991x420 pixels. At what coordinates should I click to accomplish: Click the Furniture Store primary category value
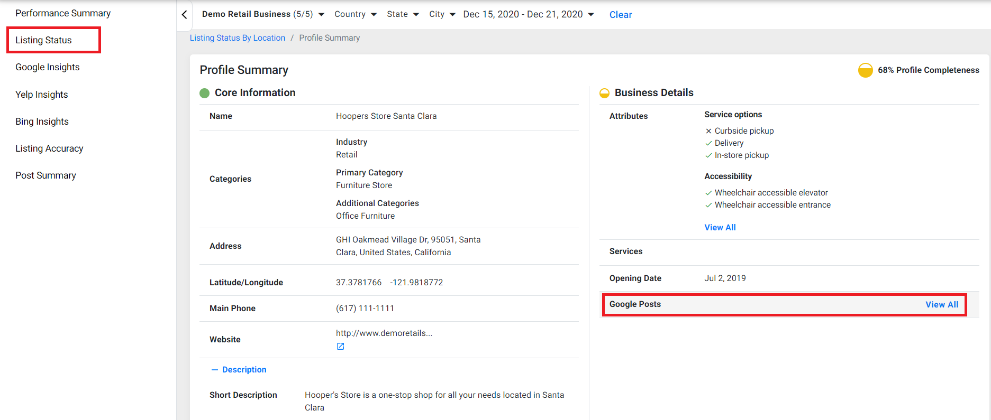(x=364, y=185)
